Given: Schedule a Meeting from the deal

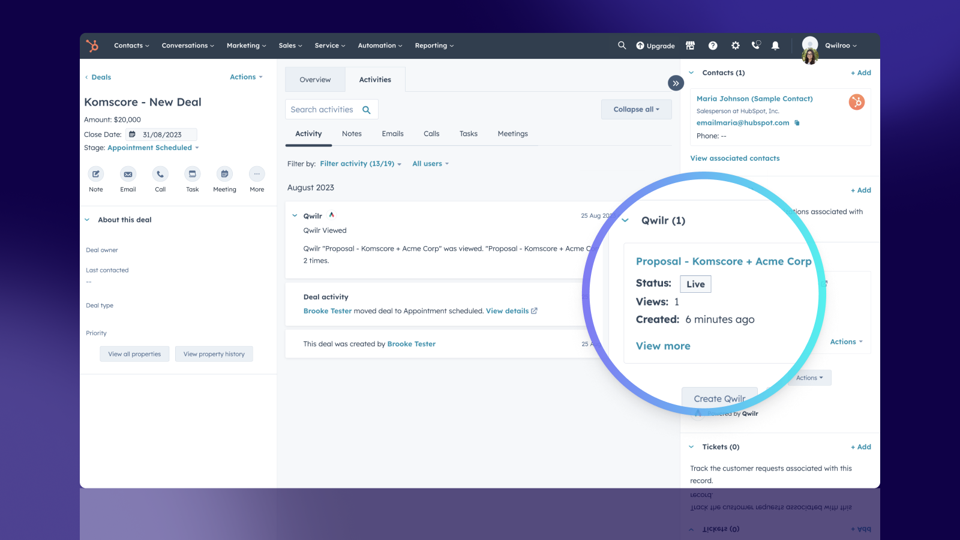Looking at the screenshot, I should pyautogui.click(x=224, y=174).
